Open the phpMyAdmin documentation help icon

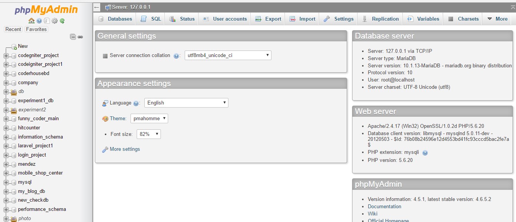click(39, 21)
